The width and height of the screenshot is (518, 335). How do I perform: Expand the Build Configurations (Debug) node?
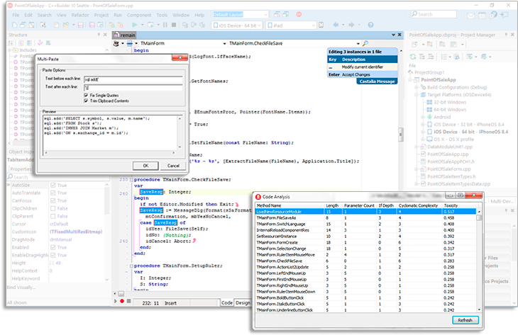coord(417,87)
